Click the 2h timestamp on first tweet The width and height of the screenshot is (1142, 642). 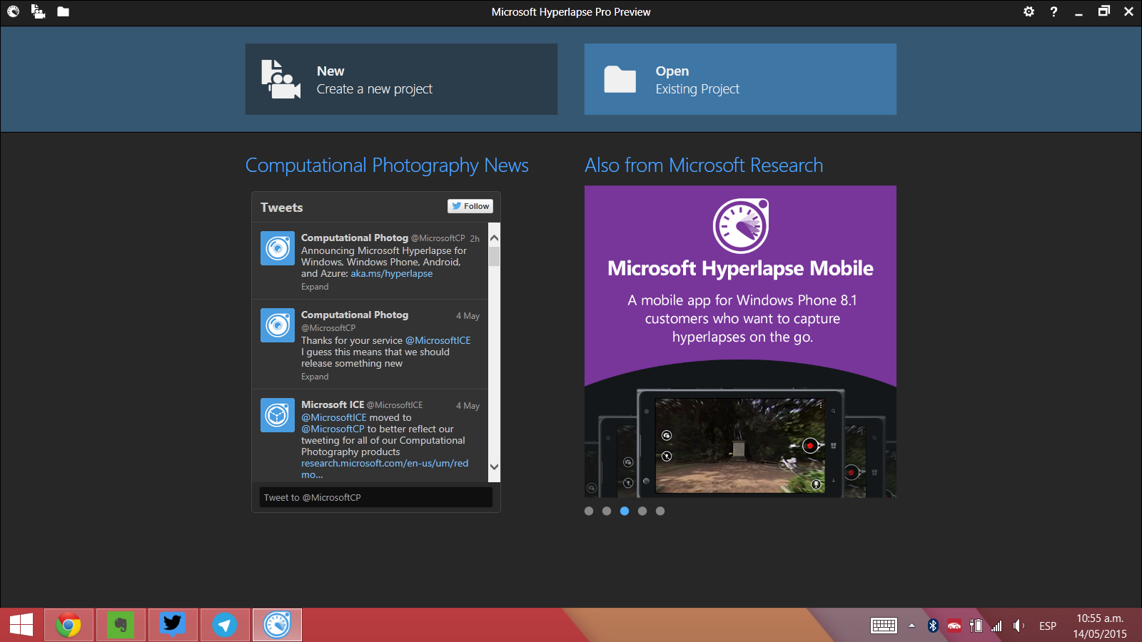click(x=475, y=239)
